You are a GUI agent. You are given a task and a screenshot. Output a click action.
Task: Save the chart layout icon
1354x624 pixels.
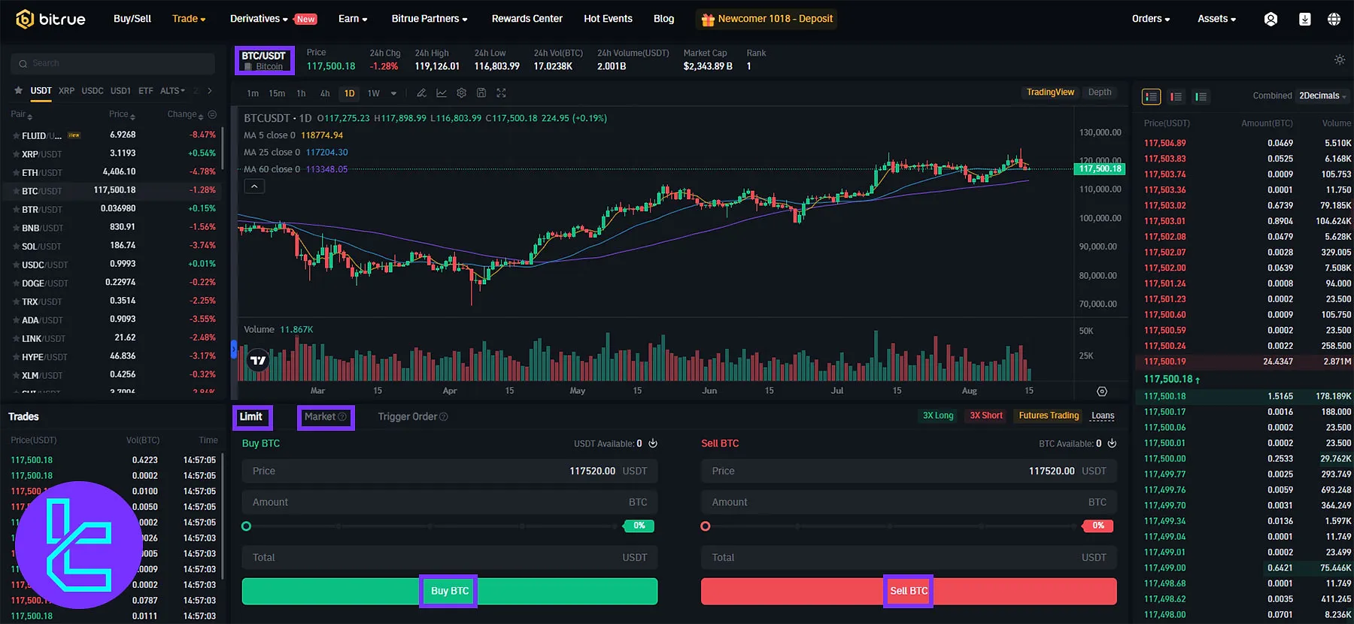(481, 93)
